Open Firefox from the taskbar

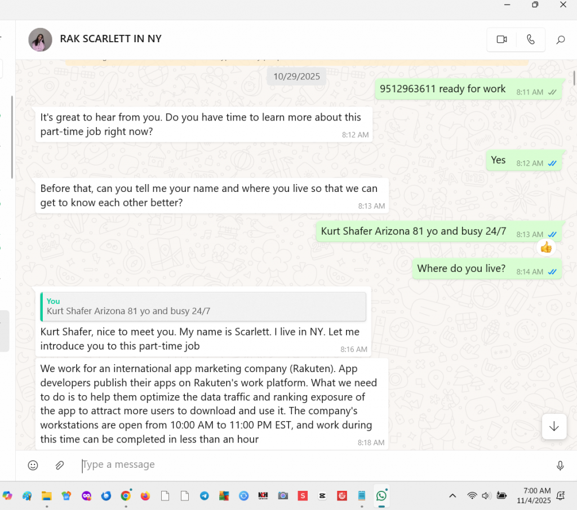(x=145, y=496)
